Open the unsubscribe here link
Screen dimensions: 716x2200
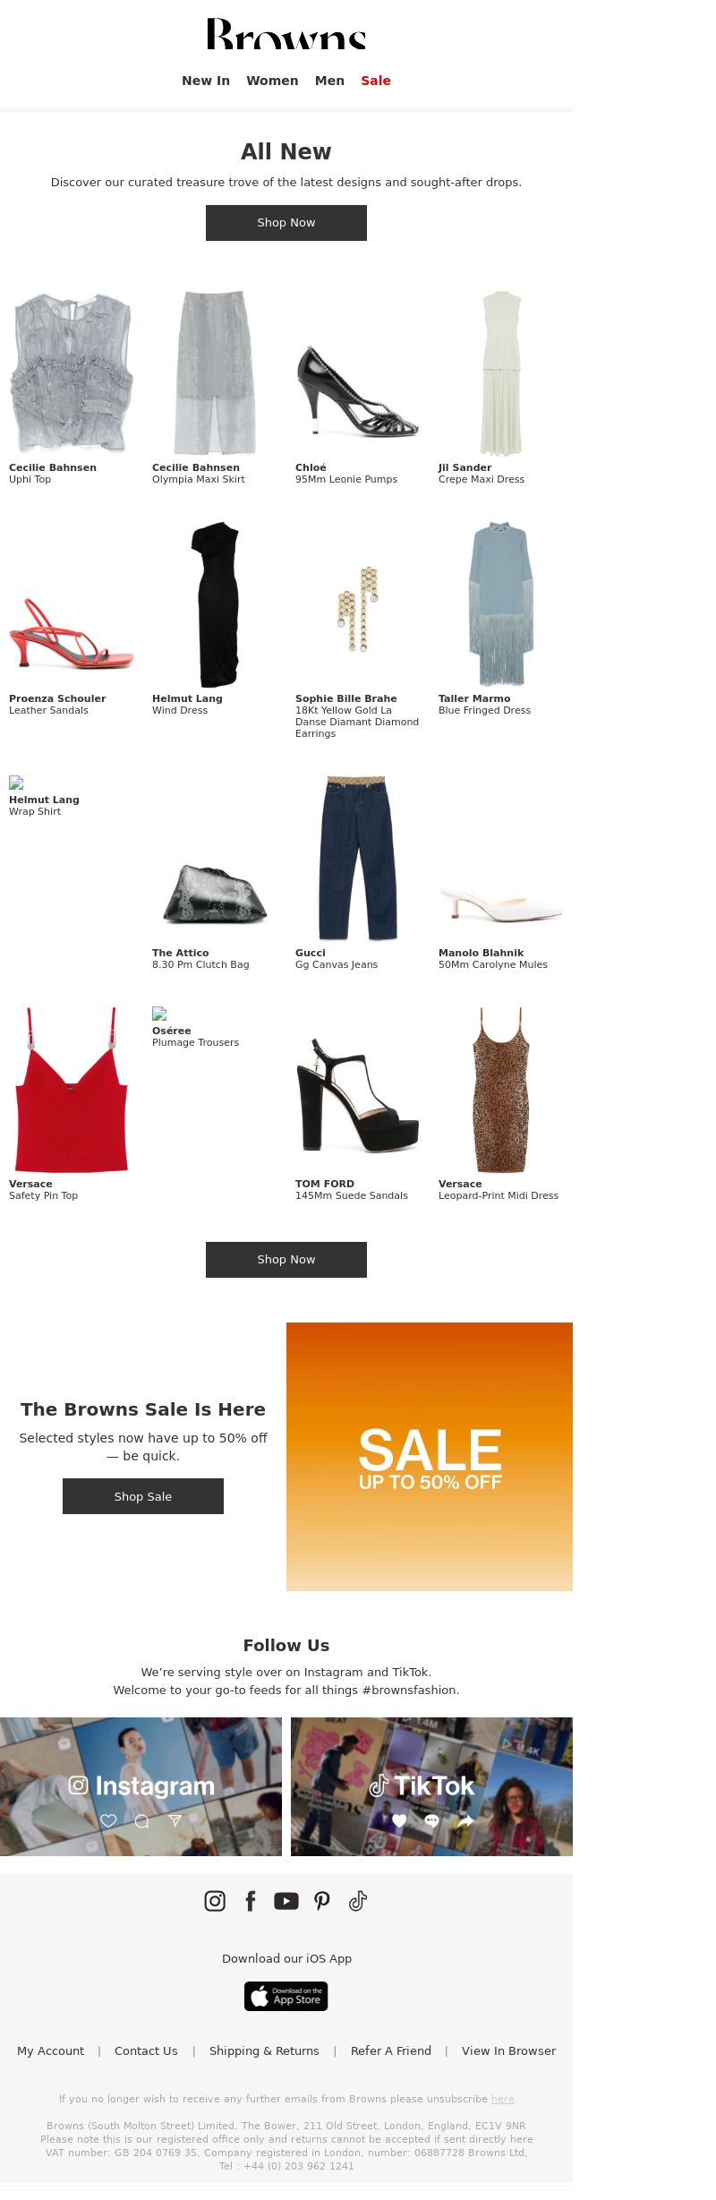point(502,2099)
